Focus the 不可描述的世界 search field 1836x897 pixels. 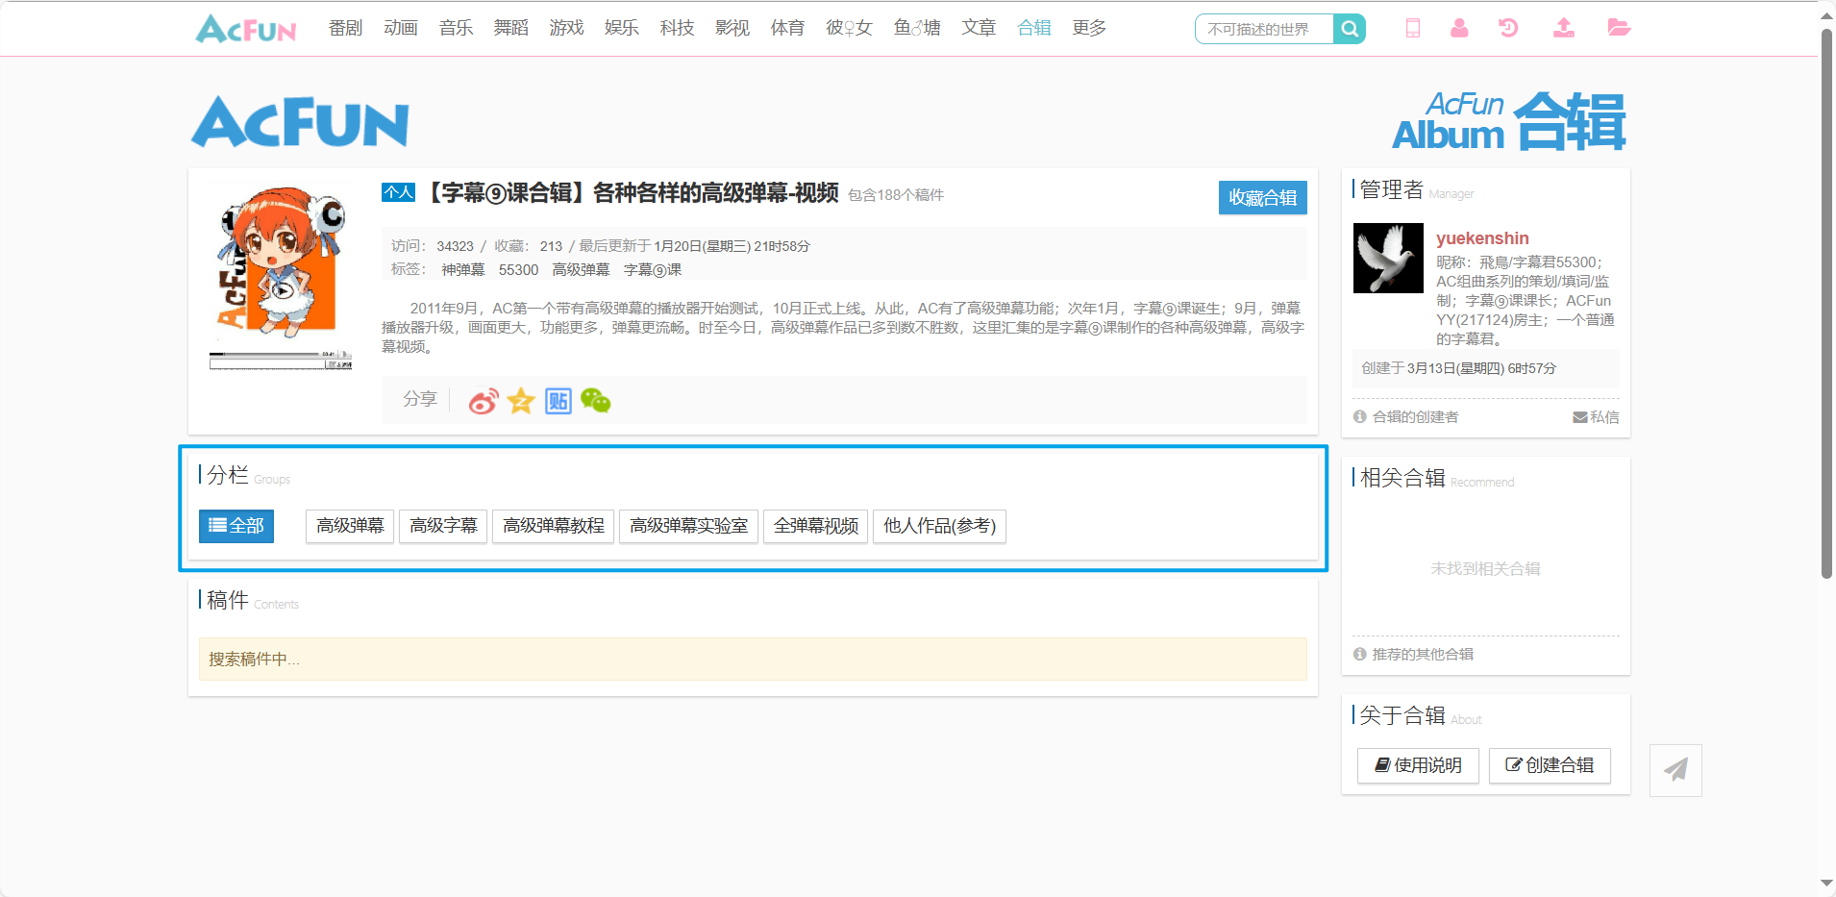(x=1264, y=29)
